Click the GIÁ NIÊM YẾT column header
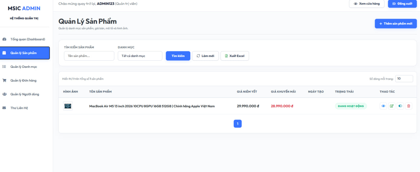This screenshot has width=420, height=172. coord(247,92)
